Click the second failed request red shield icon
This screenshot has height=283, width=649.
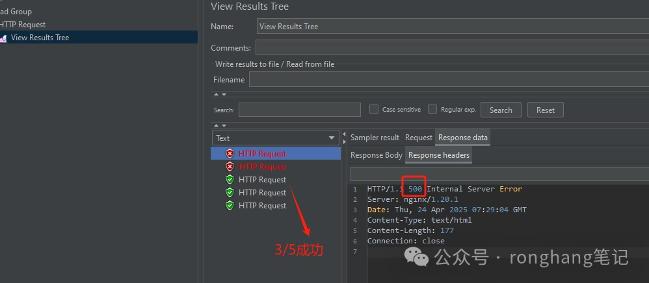230,167
